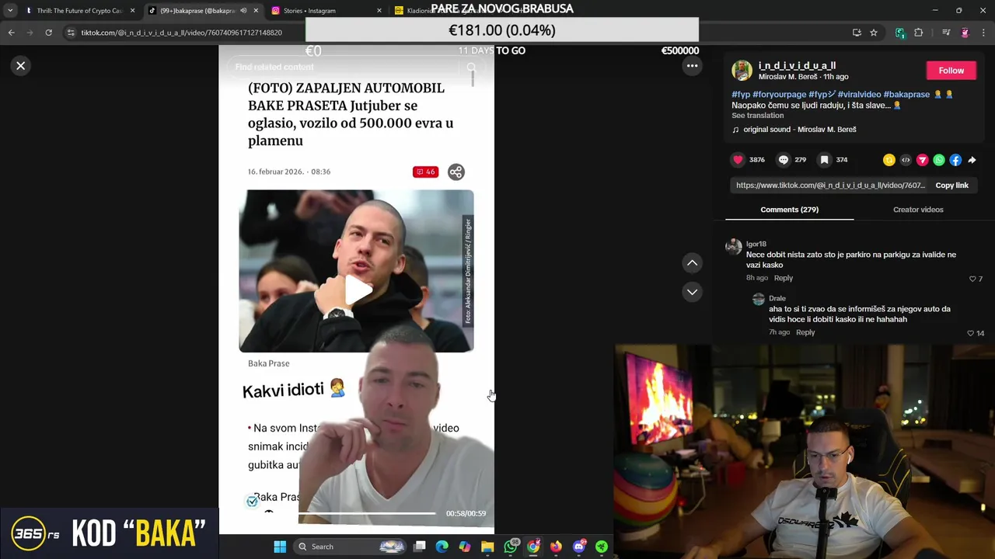Go to previous video with up arrow
995x559 pixels.
(x=692, y=263)
